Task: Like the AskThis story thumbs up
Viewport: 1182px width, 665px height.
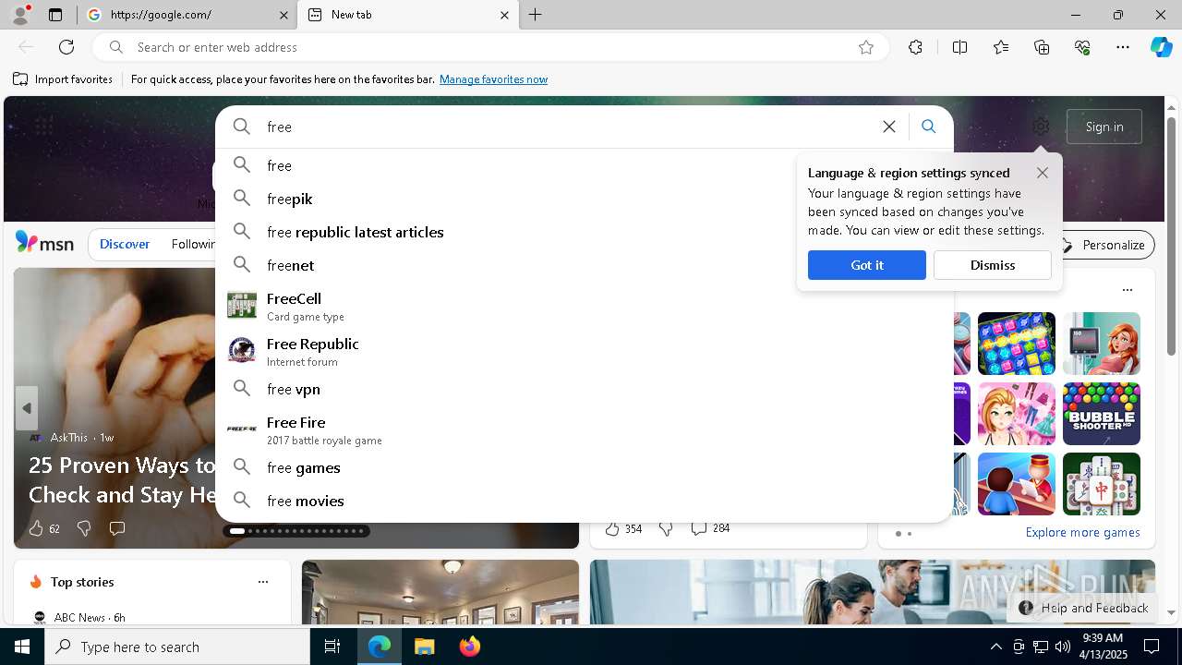Action: [x=37, y=528]
